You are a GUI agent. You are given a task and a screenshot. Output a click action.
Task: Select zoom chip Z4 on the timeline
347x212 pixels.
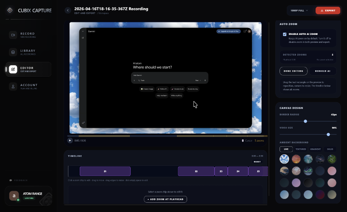(x=238, y=171)
